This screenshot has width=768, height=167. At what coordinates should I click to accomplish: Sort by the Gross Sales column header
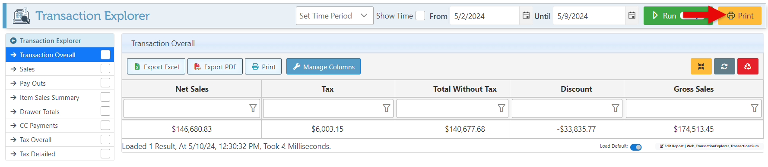click(694, 89)
